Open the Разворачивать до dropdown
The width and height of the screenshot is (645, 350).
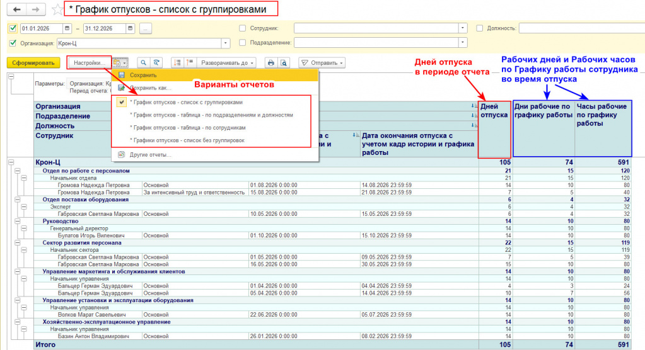coord(228,63)
